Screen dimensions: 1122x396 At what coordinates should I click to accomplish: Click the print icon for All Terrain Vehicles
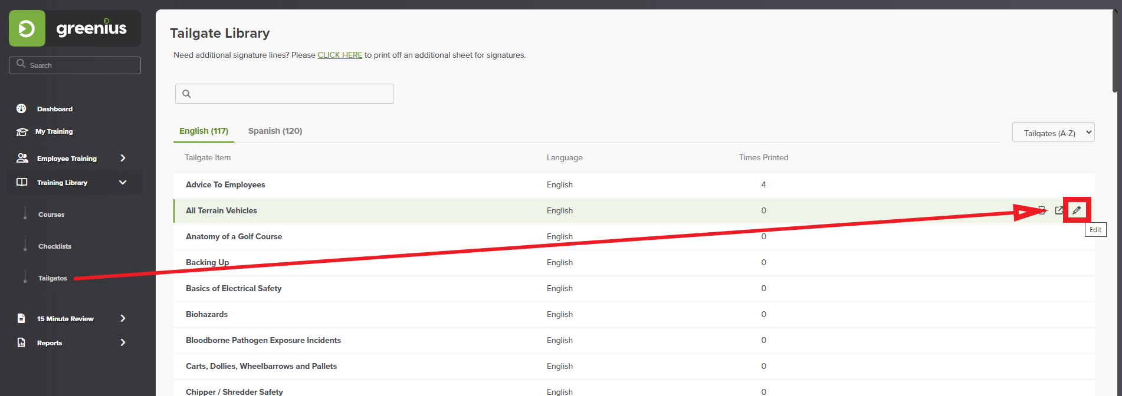pyautogui.click(x=1042, y=210)
